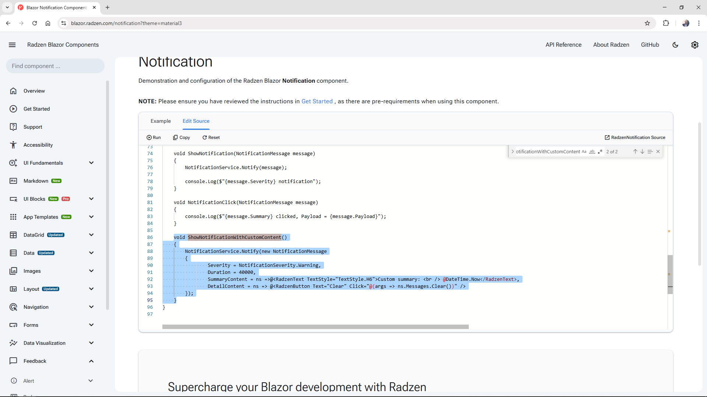Open Support question icon in sidebar
Viewport: 707px width, 397px height.
pyautogui.click(x=13, y=127)
